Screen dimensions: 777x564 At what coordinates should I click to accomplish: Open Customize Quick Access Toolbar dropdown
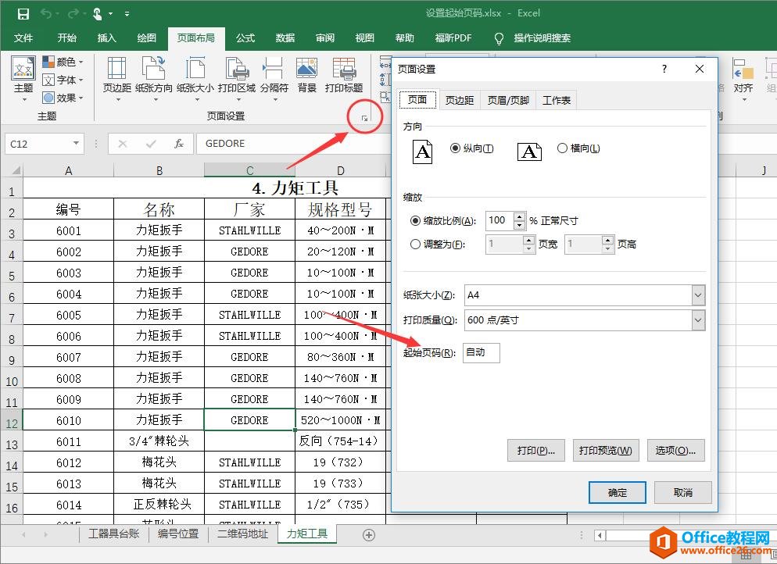(x=127, y=14)
